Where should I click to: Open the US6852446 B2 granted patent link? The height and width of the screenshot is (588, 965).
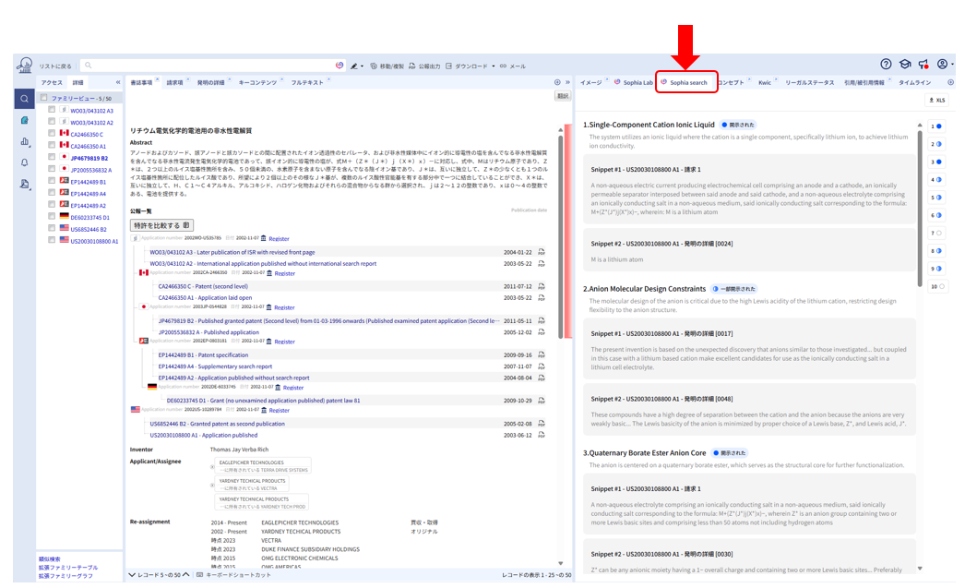pyautogui.click(x=217, y=424)
